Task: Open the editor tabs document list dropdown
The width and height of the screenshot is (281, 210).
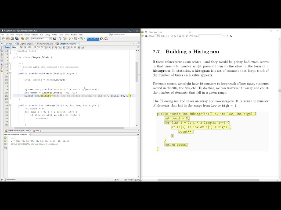Action: pos(136,43)
